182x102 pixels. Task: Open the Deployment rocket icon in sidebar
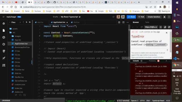(4, 58)
